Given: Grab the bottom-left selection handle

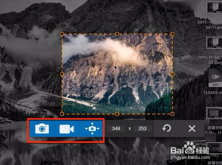Looking at the screenshot, I should 62,114.
